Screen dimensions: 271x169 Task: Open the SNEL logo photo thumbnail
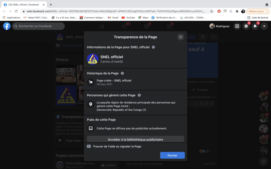point(66,96)
